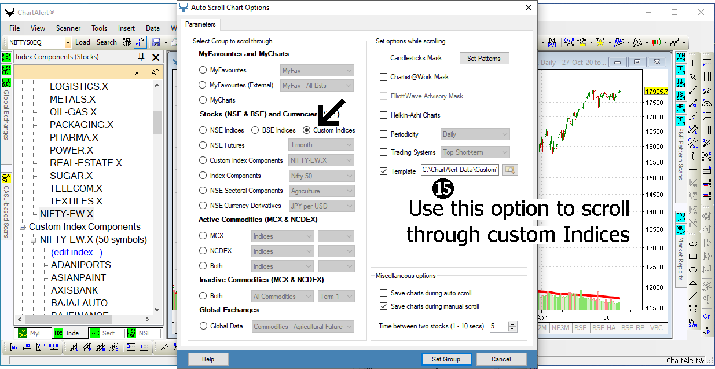Open the CAN SCN scan icon

click(x=680, y=57)
